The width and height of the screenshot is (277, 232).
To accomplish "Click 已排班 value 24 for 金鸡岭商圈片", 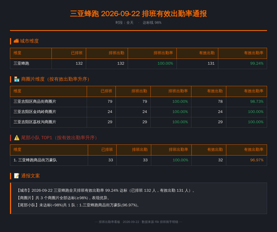I will pyautogui.click(x=110, y=112).
